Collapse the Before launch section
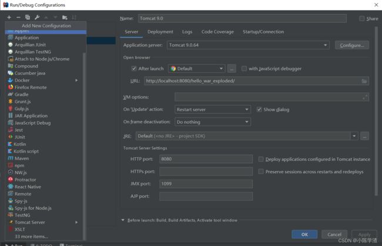Image resolution: width=382 pixels, height=246 pixels. pyautogui.click(x=123, y=220)
